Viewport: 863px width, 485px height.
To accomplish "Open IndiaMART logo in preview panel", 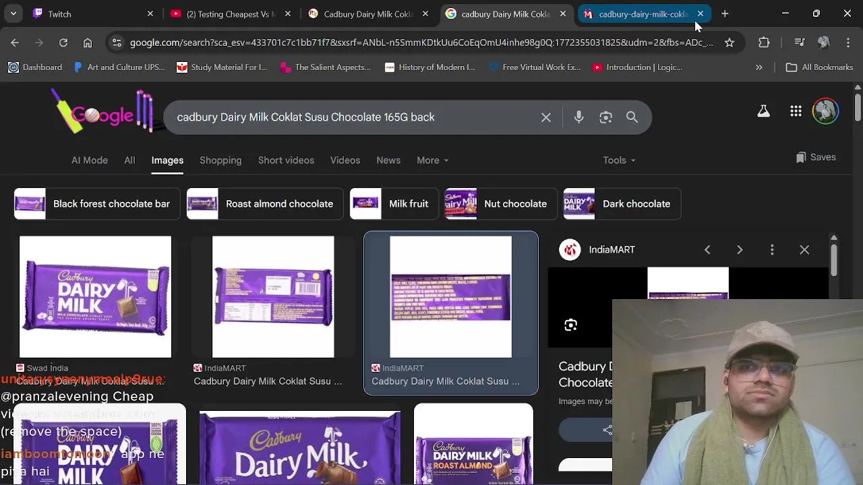I will 570,250.
